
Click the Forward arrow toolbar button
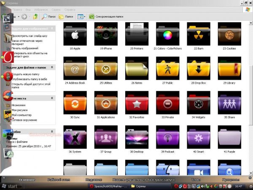pos(24,16)
